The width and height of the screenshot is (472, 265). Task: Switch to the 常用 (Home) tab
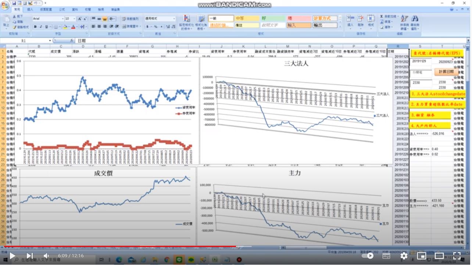(17, 9)
